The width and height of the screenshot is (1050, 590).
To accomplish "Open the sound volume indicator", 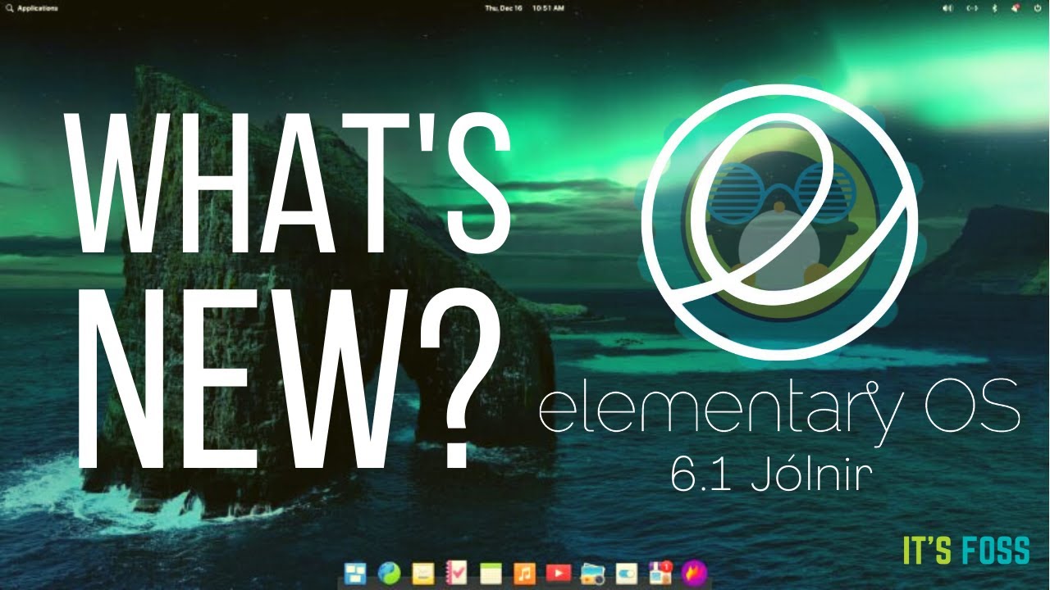I will coord(948,7).
